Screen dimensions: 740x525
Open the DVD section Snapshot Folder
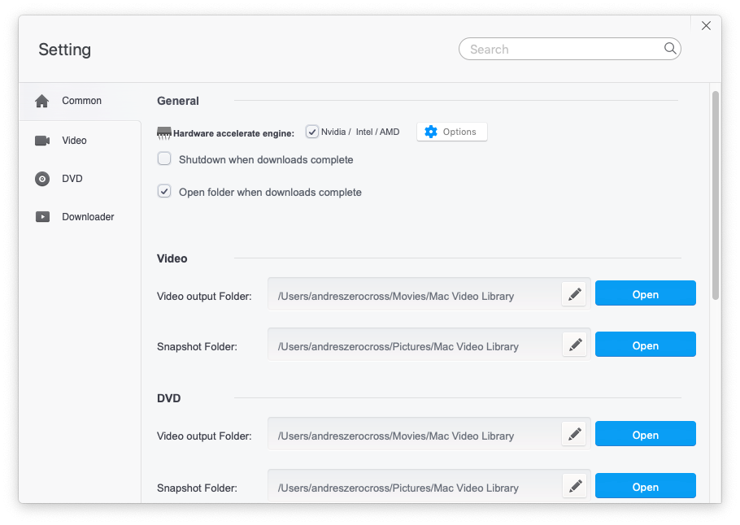click(x=645, y=485)
